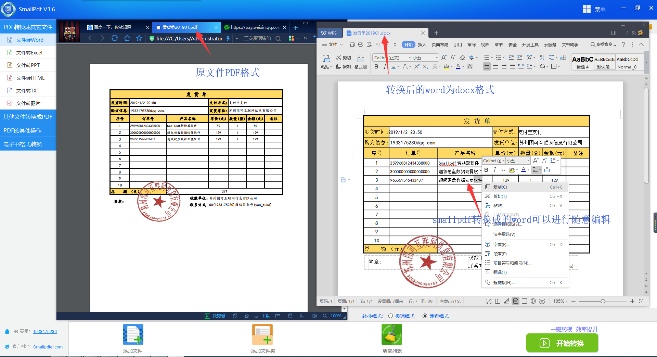
Task: Click text highlight color in ribbon
Action: [x=446, y=66]
